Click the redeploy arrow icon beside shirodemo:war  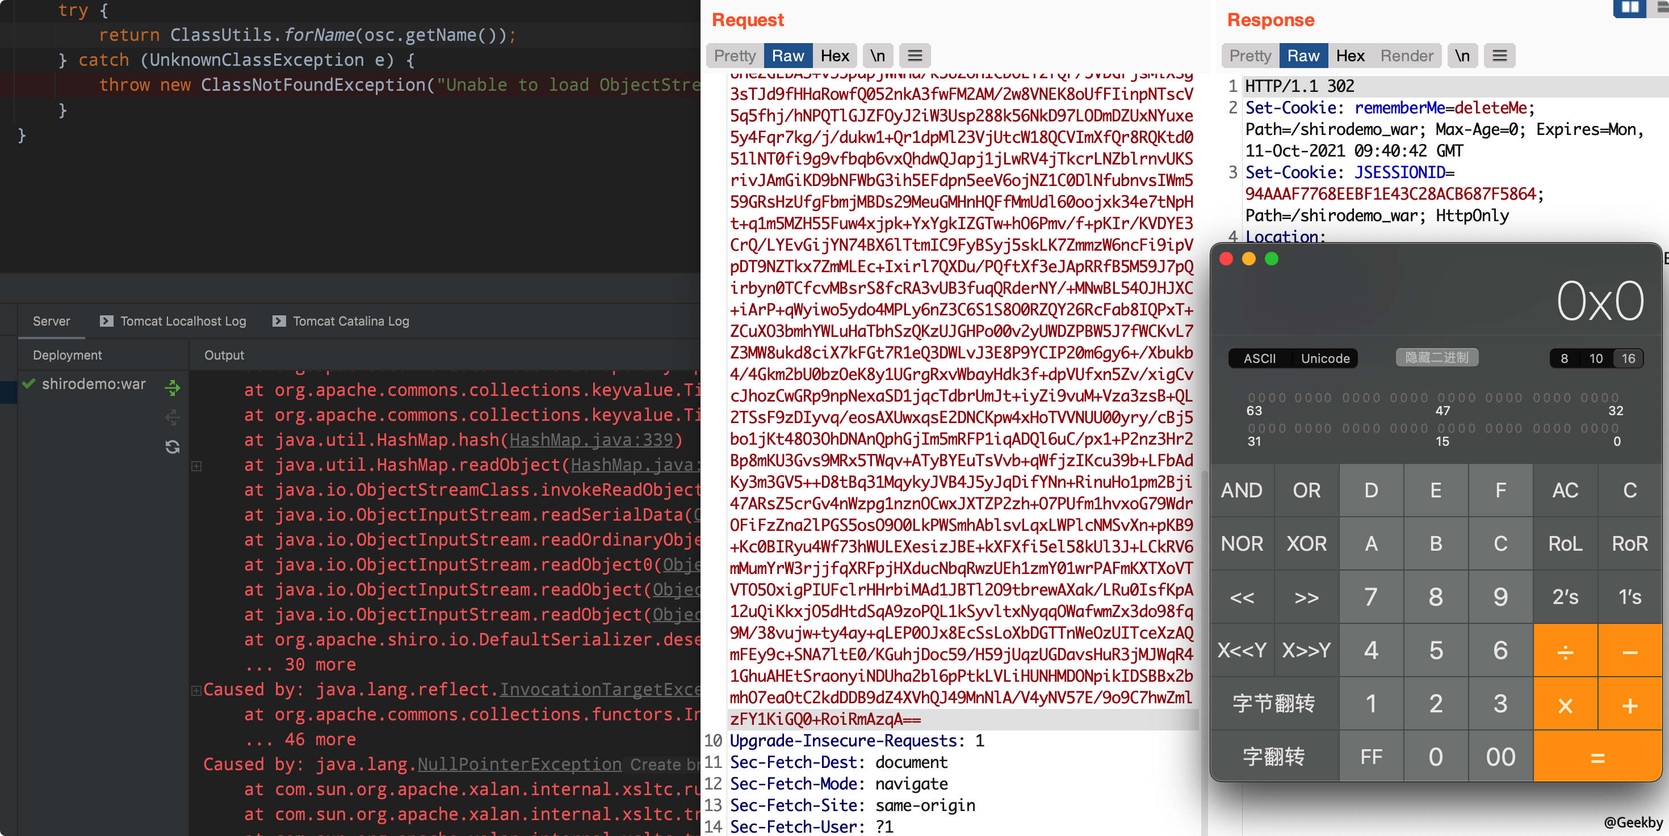point(173,387)
